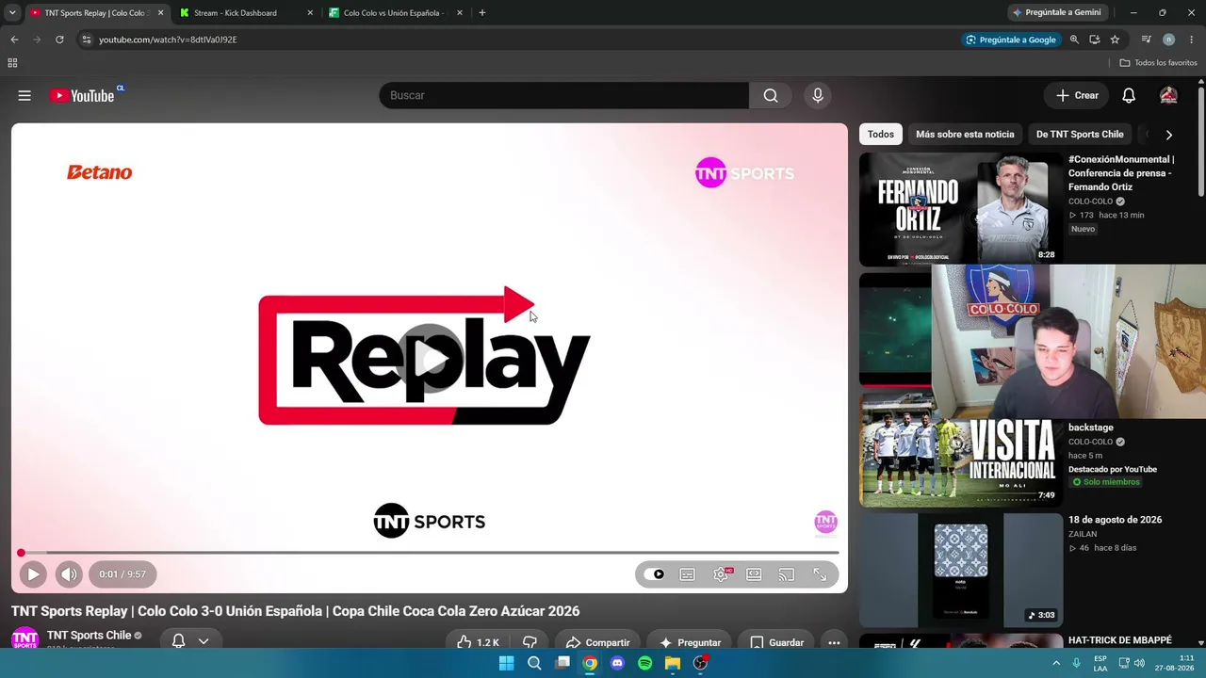The width and height of the screenshot is (1206, 678).
Task: Click the address bar URL
Action: [x=168, y=40]
